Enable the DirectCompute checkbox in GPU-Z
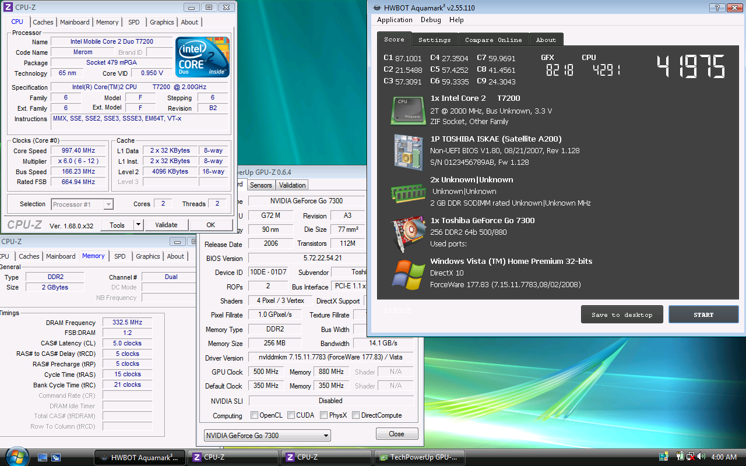Image resolution: width=746 pixels, height=466 pixels. [x=356, y=415]
